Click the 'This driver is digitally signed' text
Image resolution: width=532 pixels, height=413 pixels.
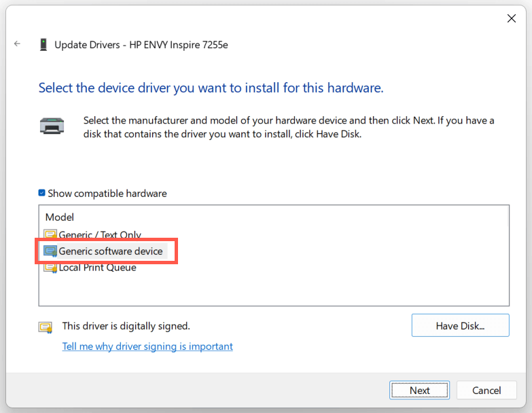[x=126, y=326]
